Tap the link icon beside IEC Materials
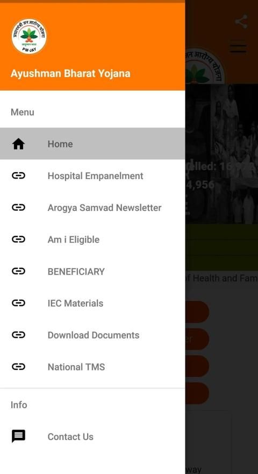 (x=18, y=303)
